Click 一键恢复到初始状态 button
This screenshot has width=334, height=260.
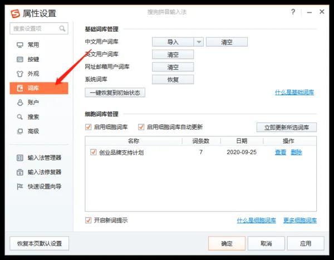115,92
